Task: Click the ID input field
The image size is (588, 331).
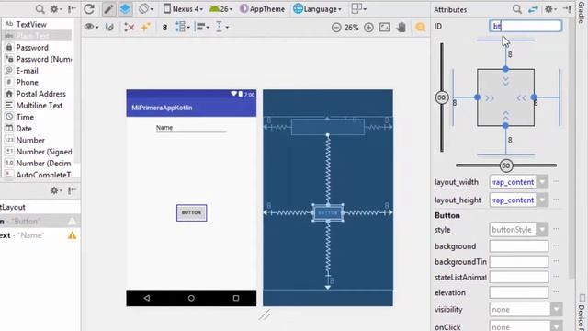Action: tap(526, 26)
